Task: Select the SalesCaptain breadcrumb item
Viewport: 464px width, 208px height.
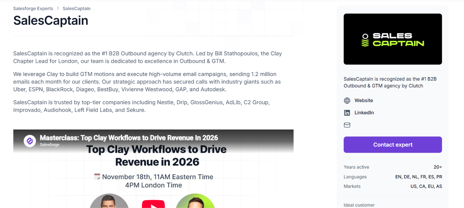Action: pos(77,8)
